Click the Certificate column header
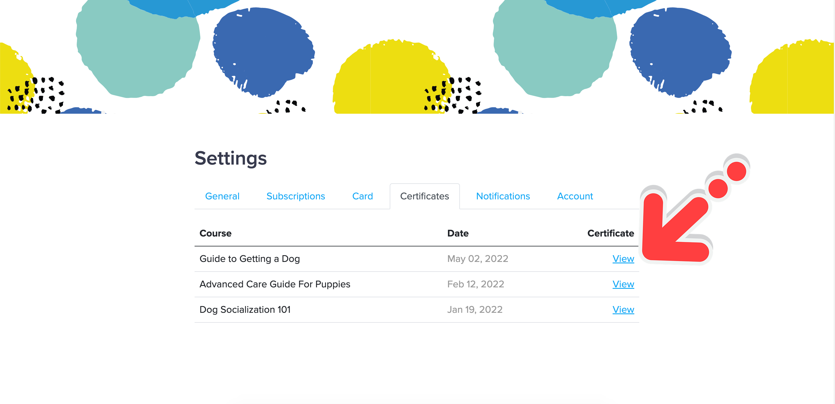Screen dimensions: 835x404 pos(610,233)
